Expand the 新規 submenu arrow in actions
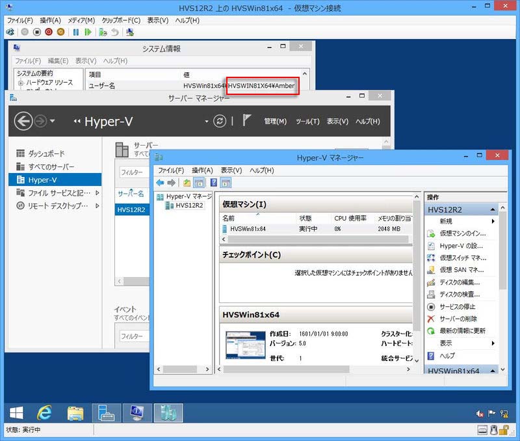Viewport: 520px width, 441px height. [493, 221]
